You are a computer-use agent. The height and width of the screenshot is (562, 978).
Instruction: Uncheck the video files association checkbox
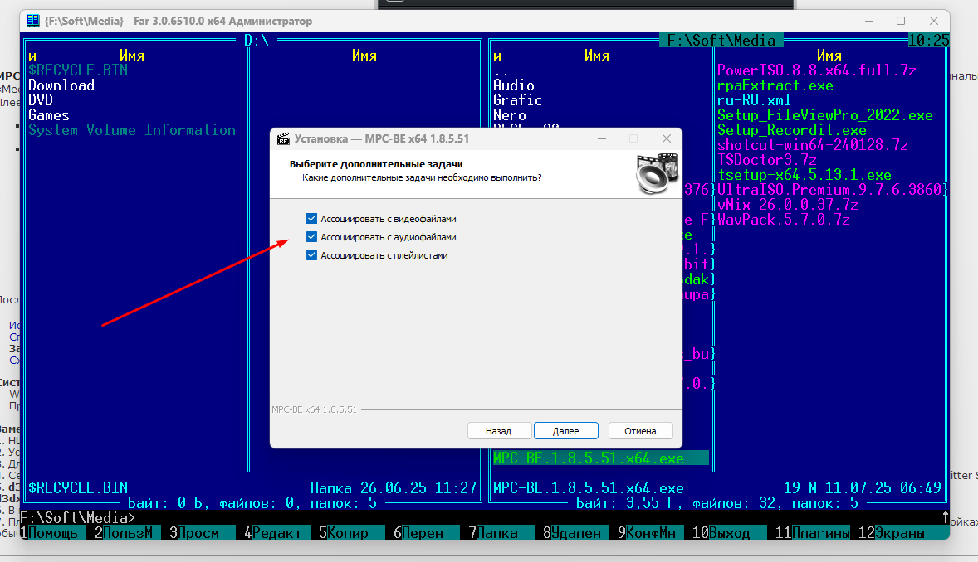pos(312,219)
